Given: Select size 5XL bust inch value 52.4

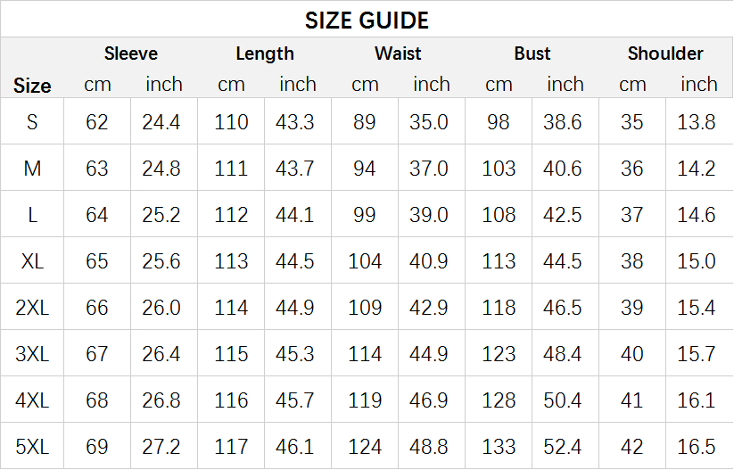Looking at the screenshot, I should pyautogui.click(x=563, y=447).
